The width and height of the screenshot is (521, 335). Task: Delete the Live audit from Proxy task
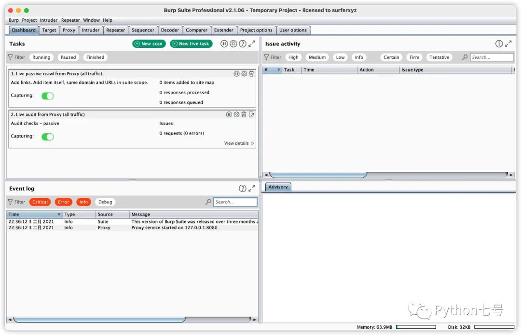coord(244,114)
